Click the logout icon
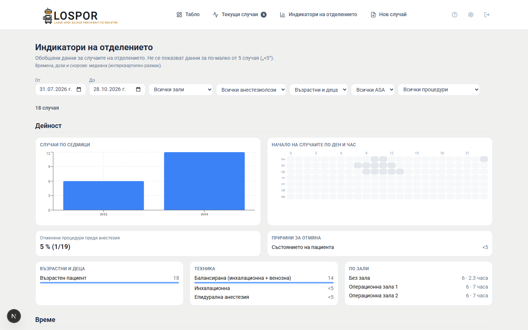Screen dimensions: 528x330 pyautogui.click(x=487, y=15)
